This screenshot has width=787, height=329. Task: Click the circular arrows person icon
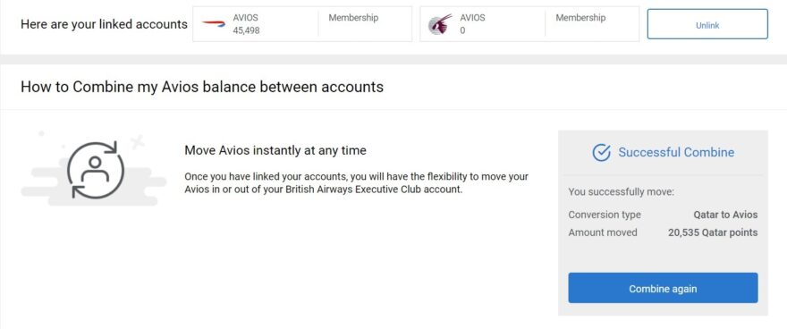pos(95,170)
